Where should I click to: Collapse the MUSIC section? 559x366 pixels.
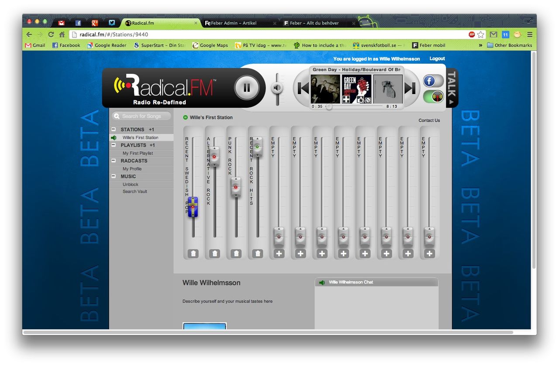click(114, 176)
